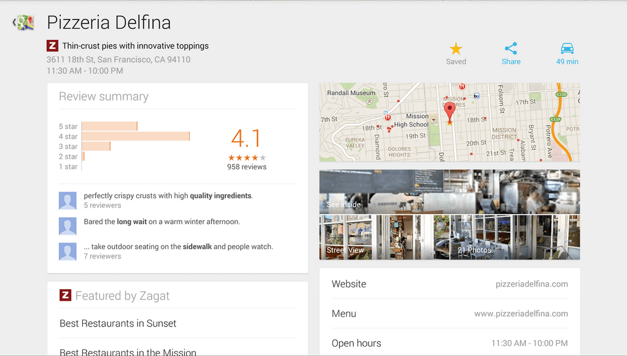Click the 2 star label
Image resolution: width=627 pixels, height=356 pixels.
coord(68,157)
